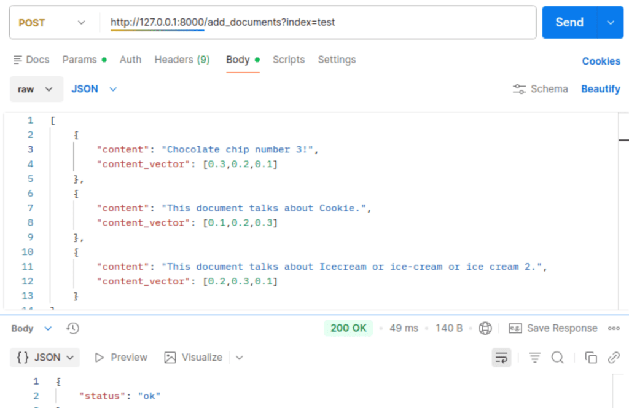The image size is (629, 408).
Task: Click the network globe icon
Action: pos(485,328)
